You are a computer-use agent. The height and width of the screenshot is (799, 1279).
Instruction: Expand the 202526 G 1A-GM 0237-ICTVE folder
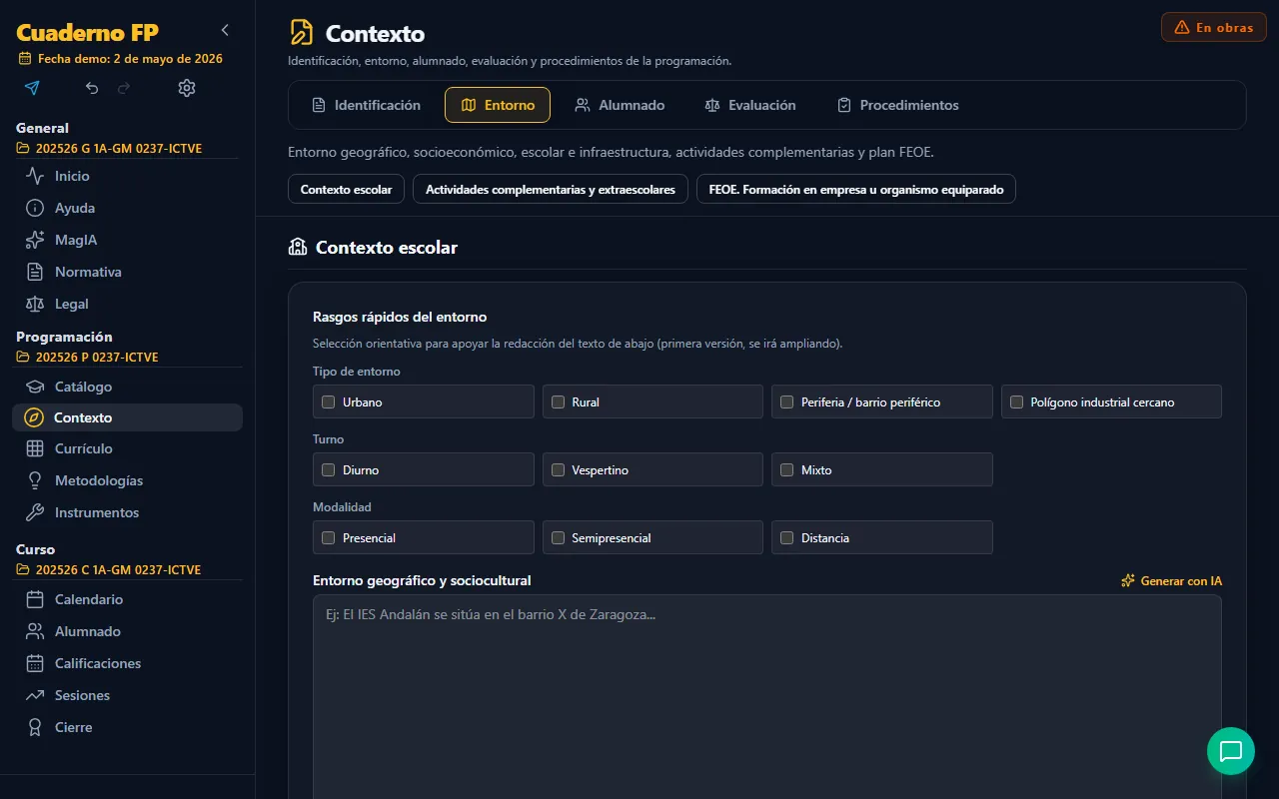tap(110, 149)
